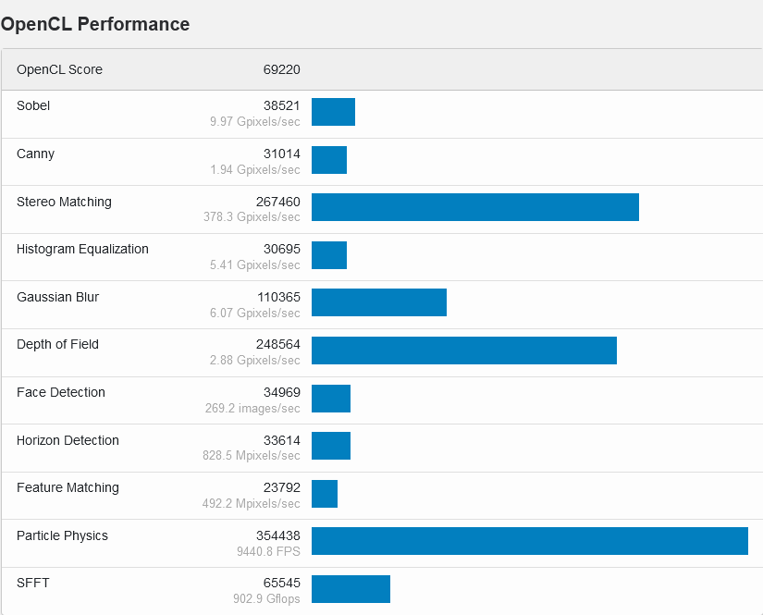The image size is (763, 615).
Task: Click the Depth of Field bar
Action: (463, 351)
